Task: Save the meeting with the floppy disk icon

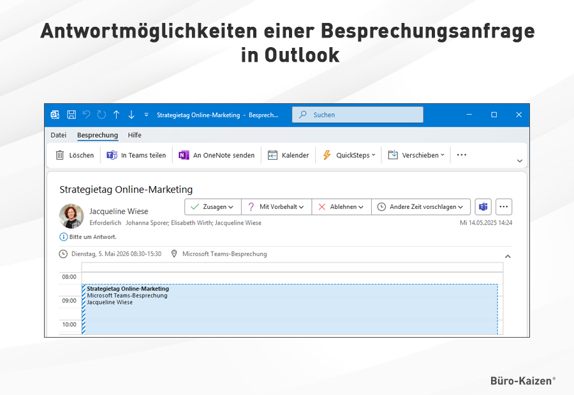Action: tap(71, 115)
